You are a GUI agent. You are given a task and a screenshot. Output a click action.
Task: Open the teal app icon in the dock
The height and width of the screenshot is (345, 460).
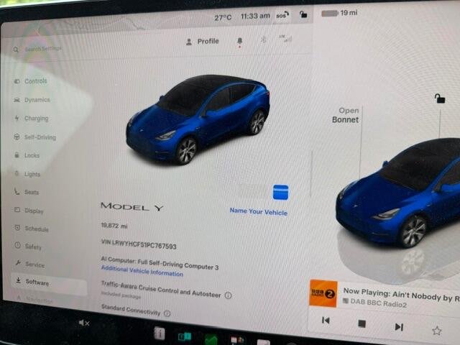(185, 336)
